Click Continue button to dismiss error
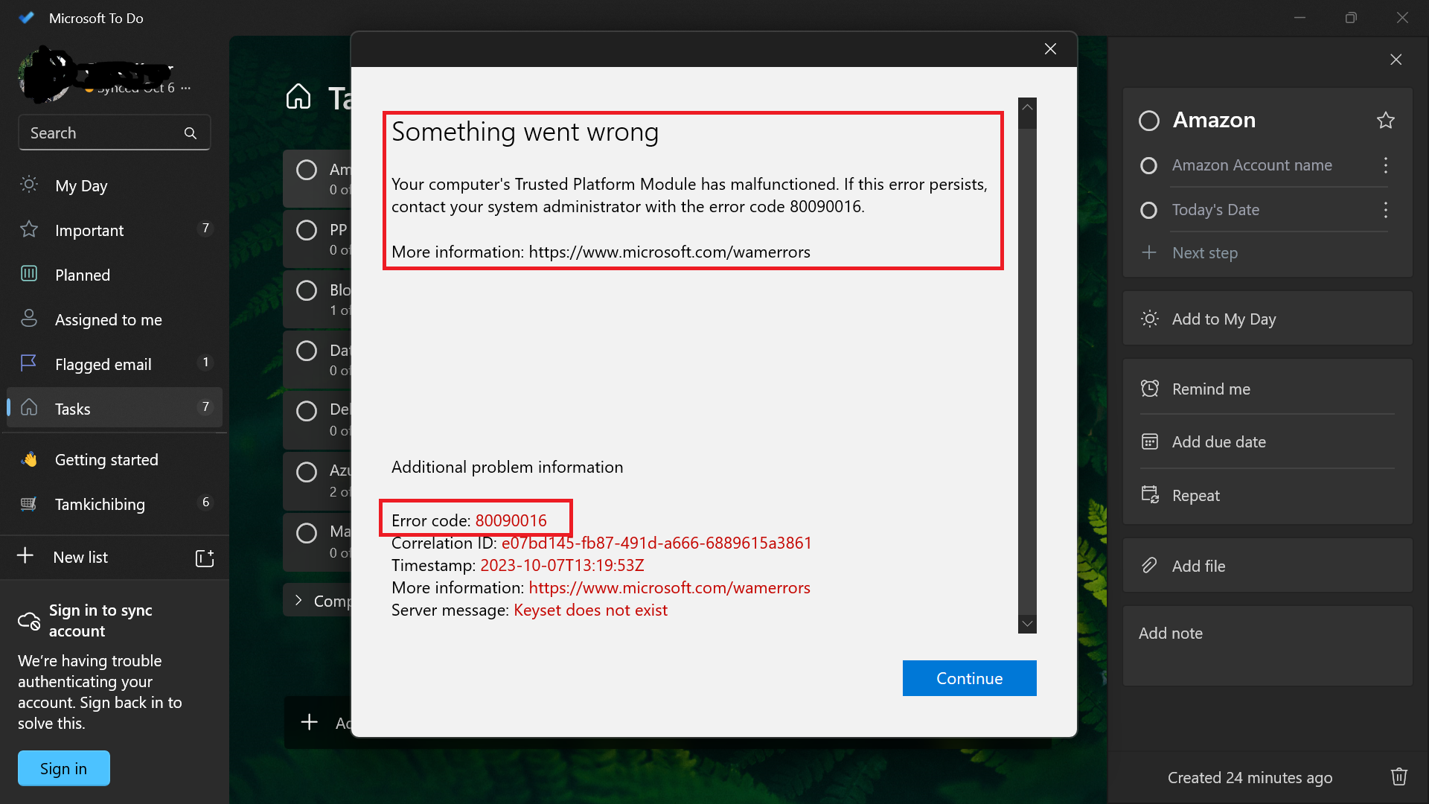 [x=970, y=678]
